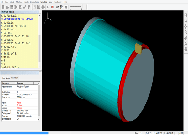Viewport: 188px width, 135px height.
Task: Click the red Rapid motion value
Action: pyautogui.click(x=19, y=103)
